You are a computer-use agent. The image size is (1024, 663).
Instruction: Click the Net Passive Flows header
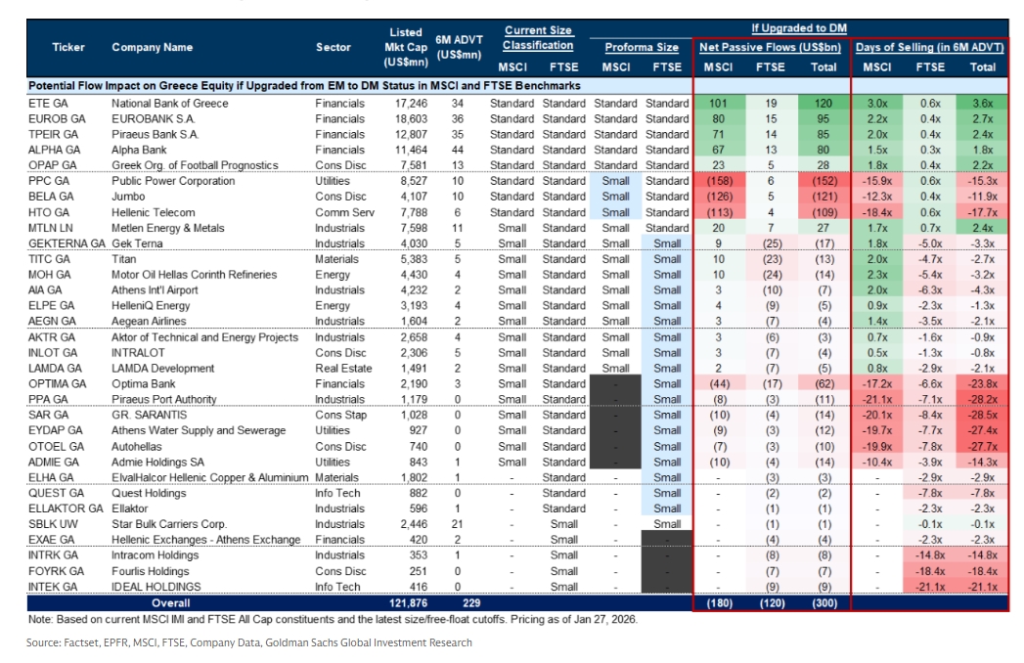coord(771,47)
